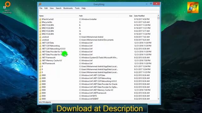Select the $RECYCLE.BIN folder icon on G:

pos(40,31)
